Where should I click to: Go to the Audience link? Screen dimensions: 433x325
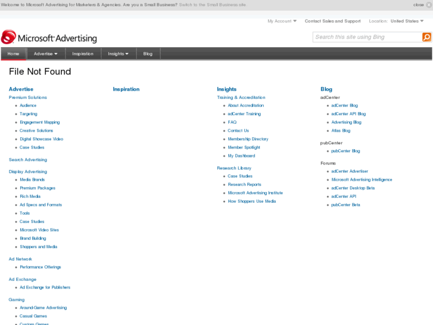pyautogui.click(x=28, y=106)
